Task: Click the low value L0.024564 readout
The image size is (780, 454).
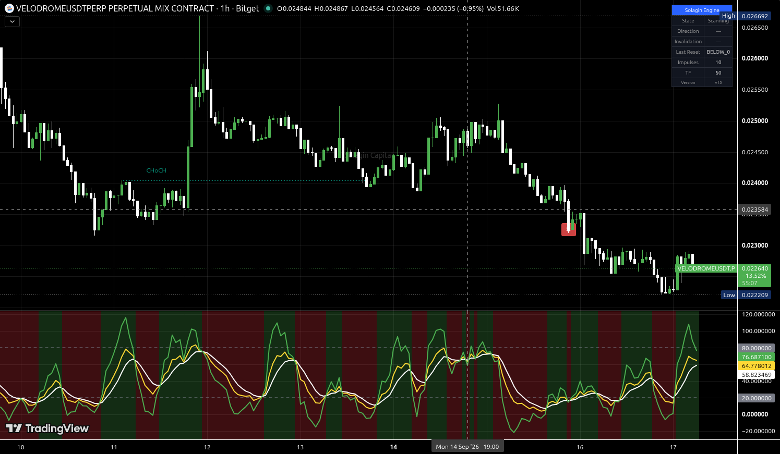Action: tap(368, 8)
